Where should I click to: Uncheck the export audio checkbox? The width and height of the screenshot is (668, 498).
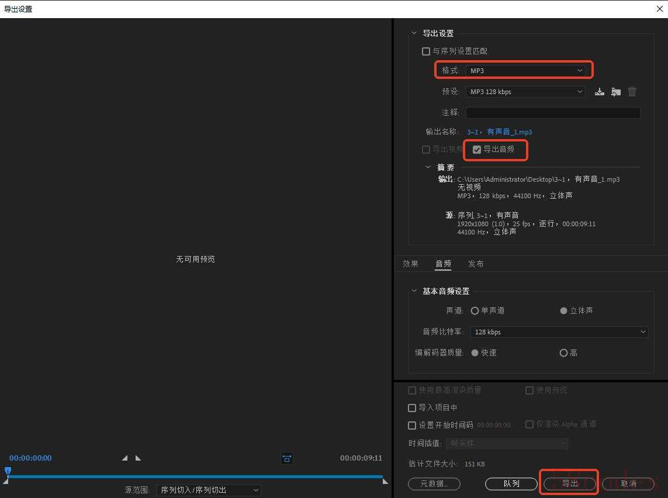[x=477, y=150]
